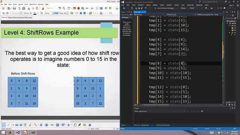Screen dimensions: 240x135
Task: Click the Undo icon in Visual Studio toolbar
Action: pos(145,8)
